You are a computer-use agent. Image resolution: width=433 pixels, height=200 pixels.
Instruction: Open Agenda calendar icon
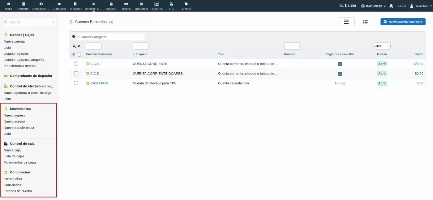point(111,4)
